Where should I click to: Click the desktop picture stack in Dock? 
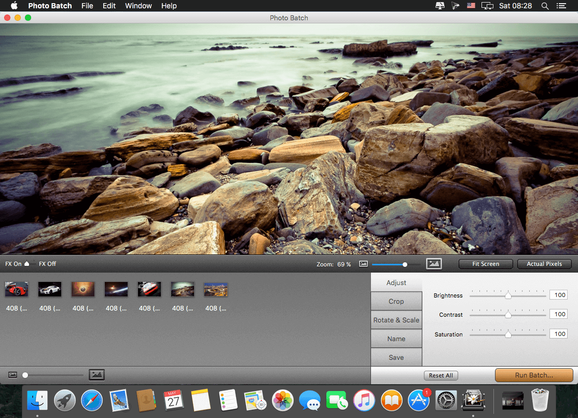(x=513, y=400)
